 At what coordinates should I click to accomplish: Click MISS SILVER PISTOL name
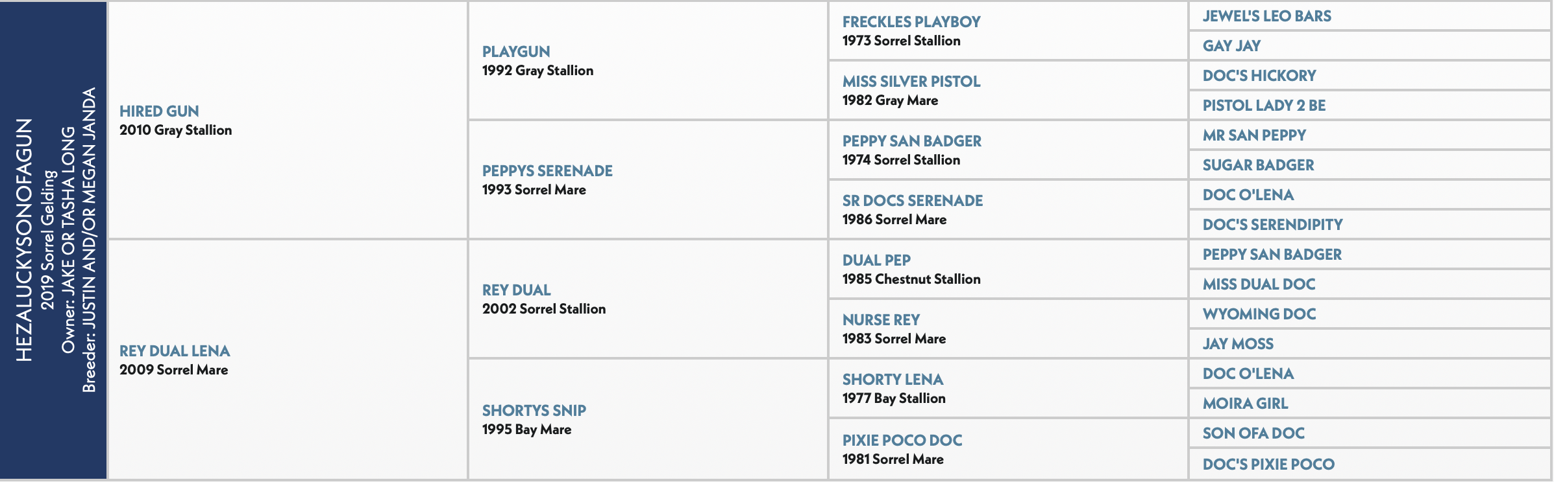tap(911, 82)
